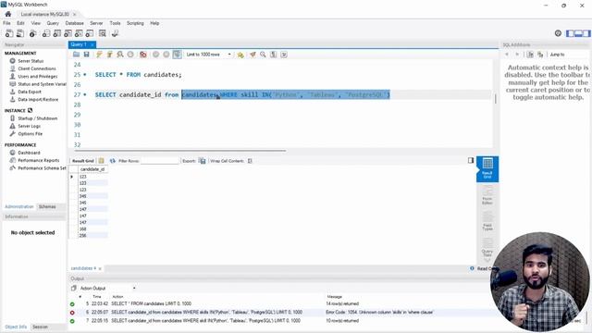Create new table icon in main toolbar

point(56,33)
